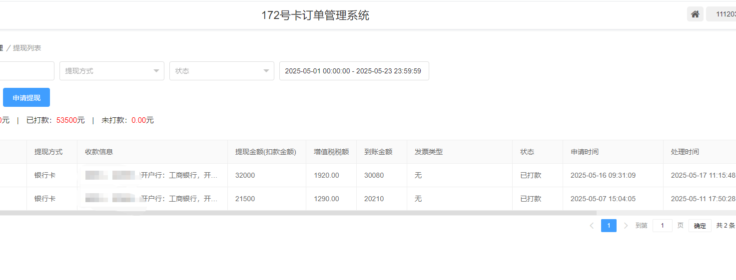Click the 172号卡订单管理系统 title
This screenshot has height=280, width=736.
point(315,15)
